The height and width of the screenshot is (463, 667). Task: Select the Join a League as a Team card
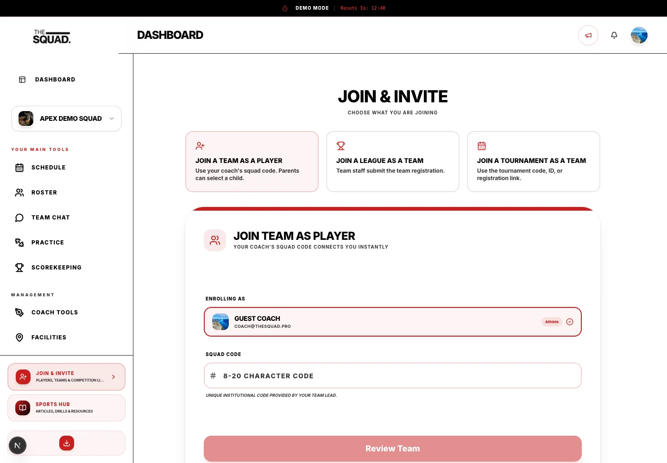click(393, 162)
